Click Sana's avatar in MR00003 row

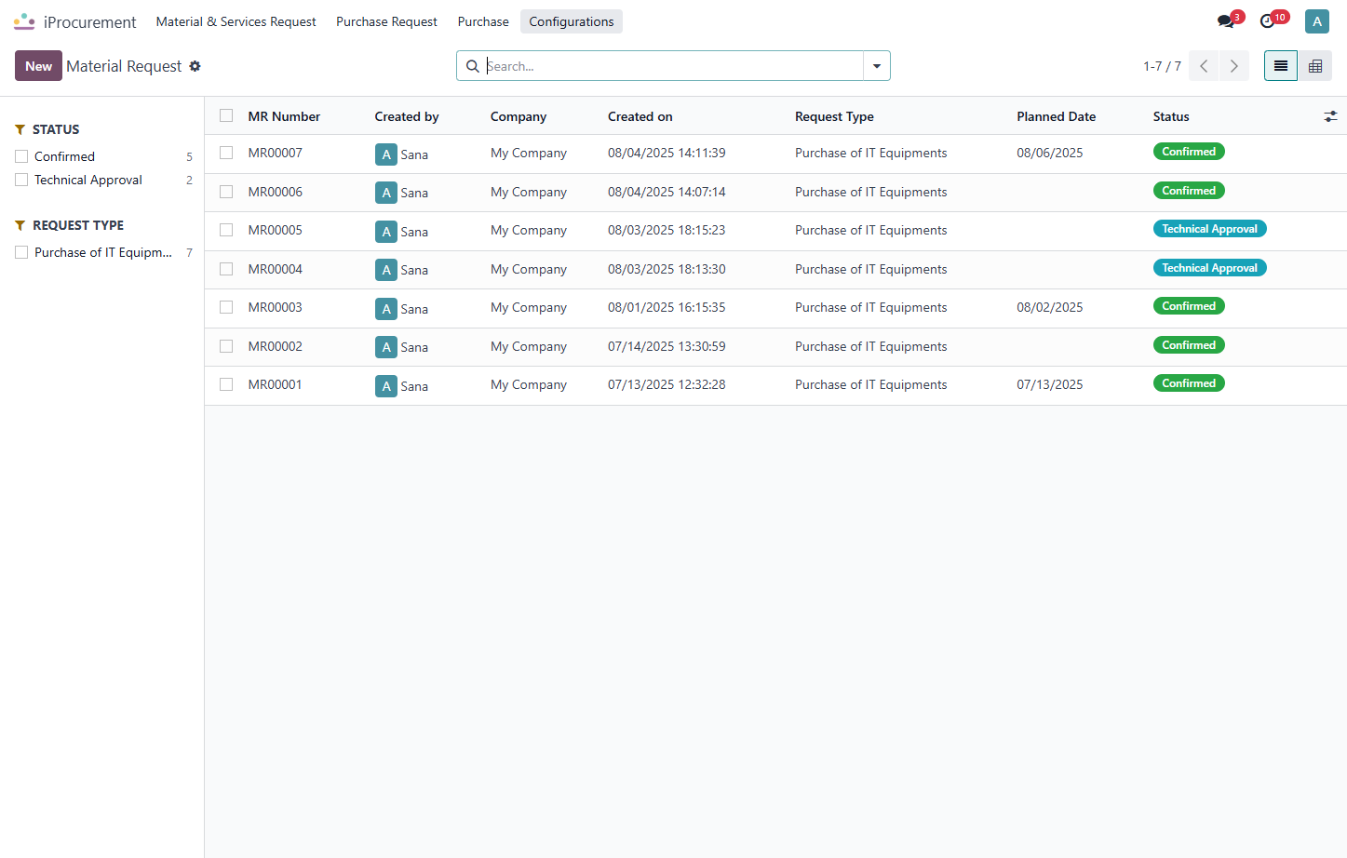click(x=386, y=309)
